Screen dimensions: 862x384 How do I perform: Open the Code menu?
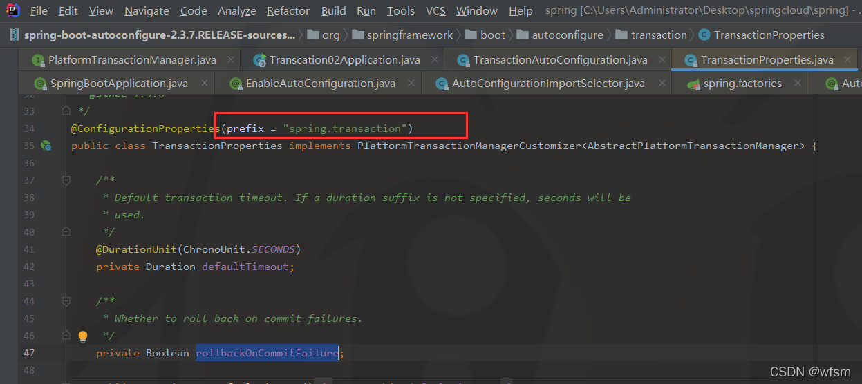194,11
